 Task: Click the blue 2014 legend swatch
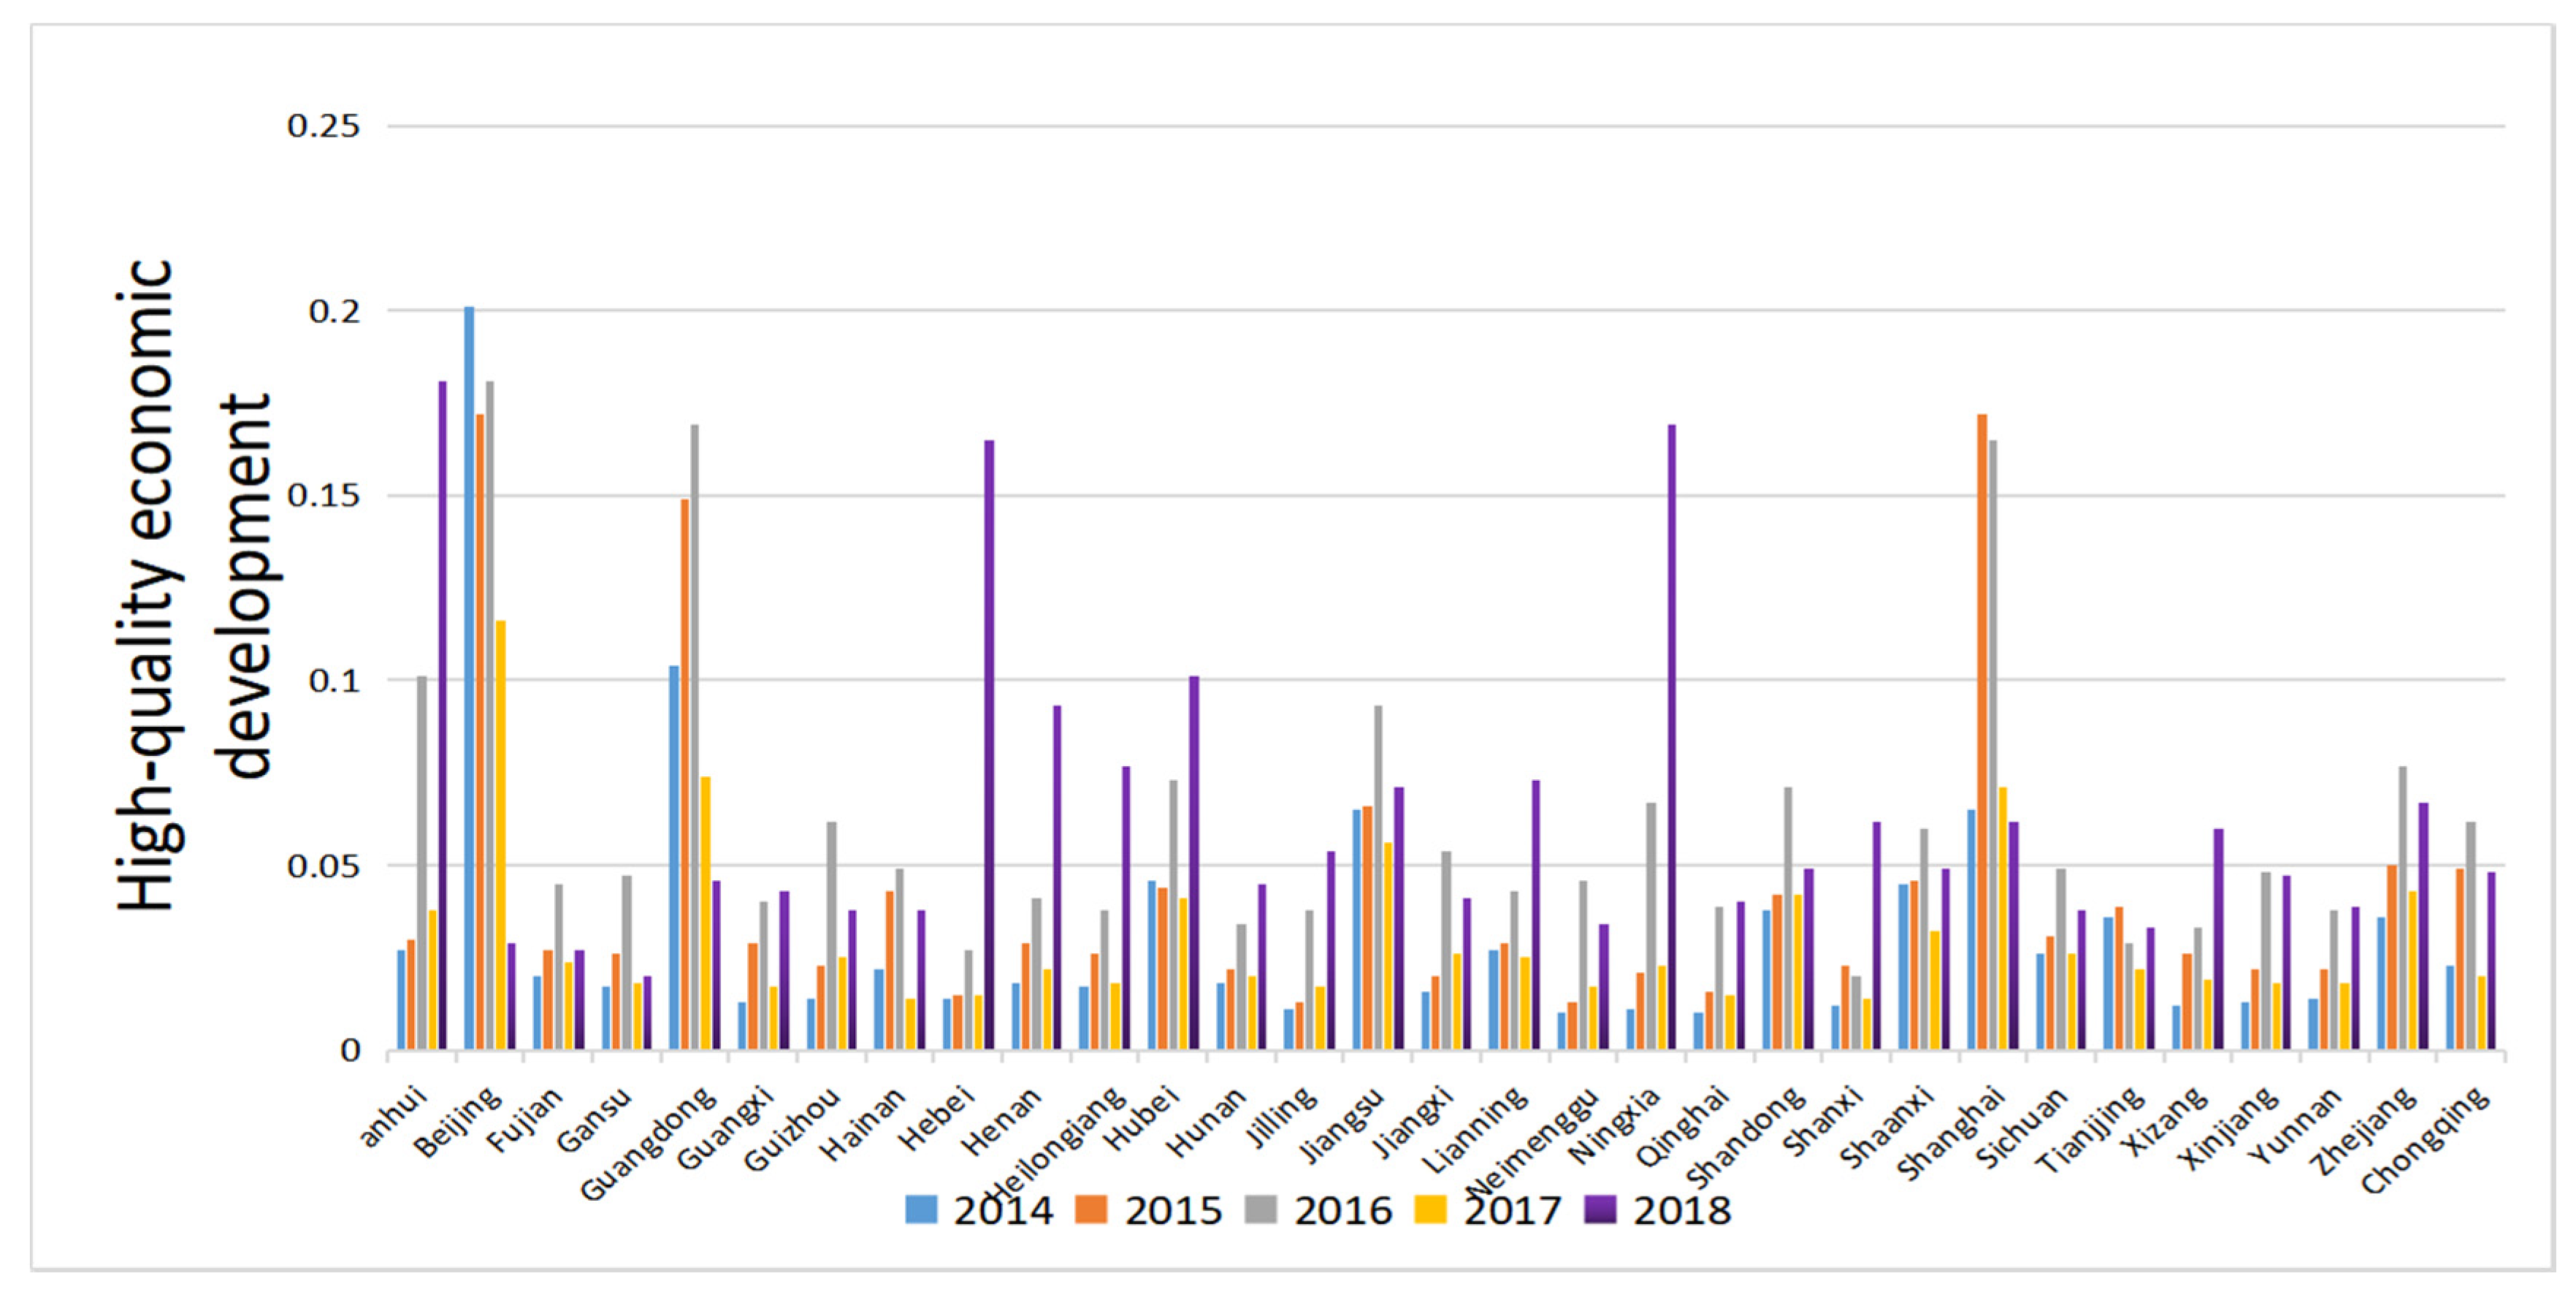pyautogui.click(x=921, y=1209)
